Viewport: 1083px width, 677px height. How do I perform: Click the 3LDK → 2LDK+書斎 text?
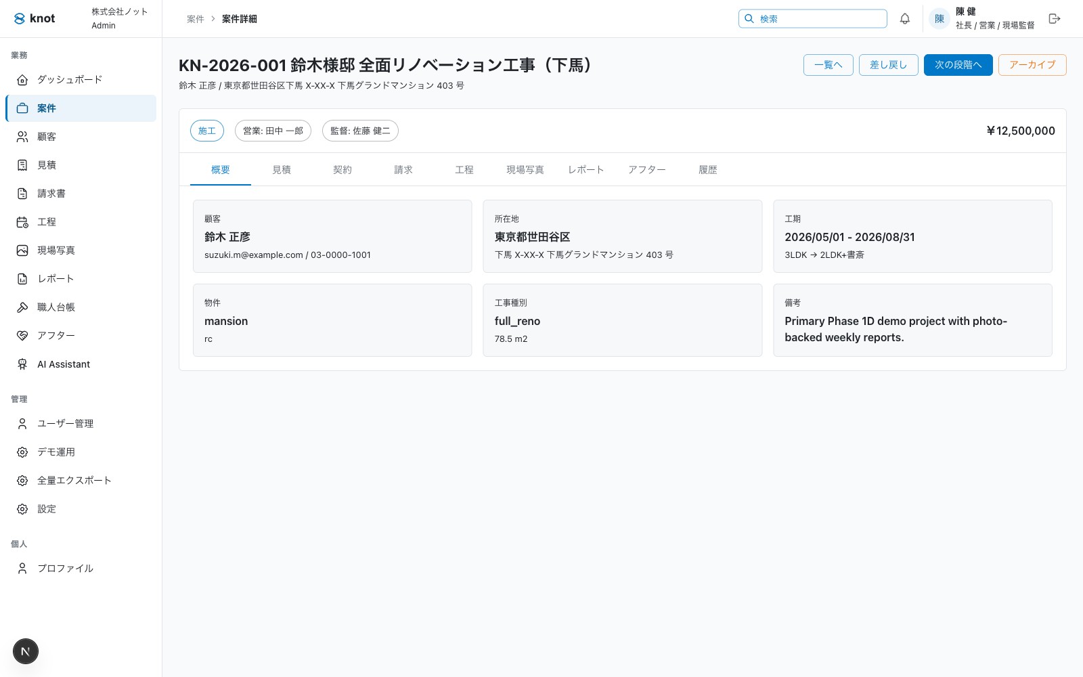(824, 255)
